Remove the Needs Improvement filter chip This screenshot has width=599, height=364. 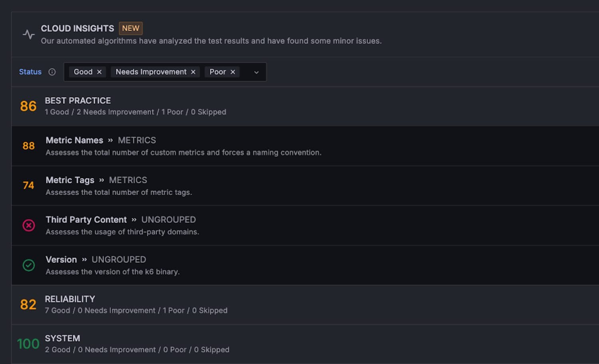(x=193, y=72)
